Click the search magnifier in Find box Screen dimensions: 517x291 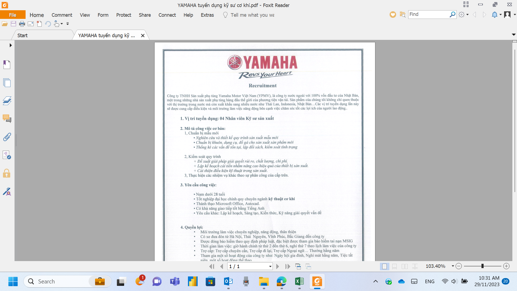click(x=452, y=14)
